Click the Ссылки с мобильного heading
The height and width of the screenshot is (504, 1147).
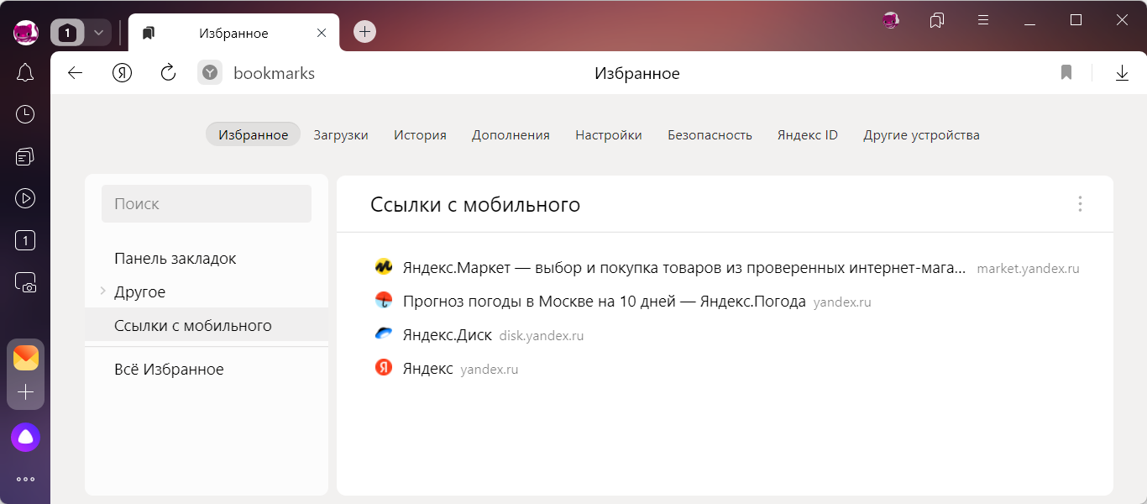click(475, 204)
